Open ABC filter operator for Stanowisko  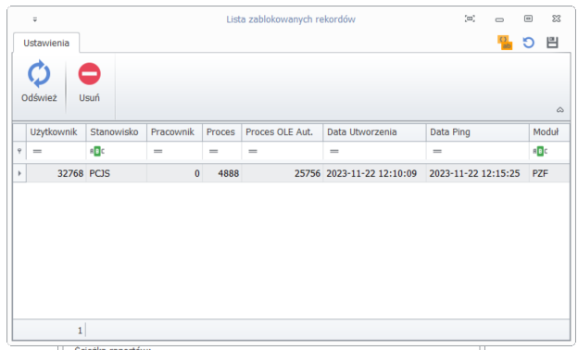point(97,152)
